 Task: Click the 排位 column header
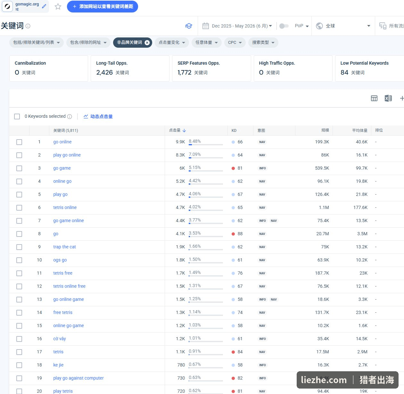coord(379,130)
